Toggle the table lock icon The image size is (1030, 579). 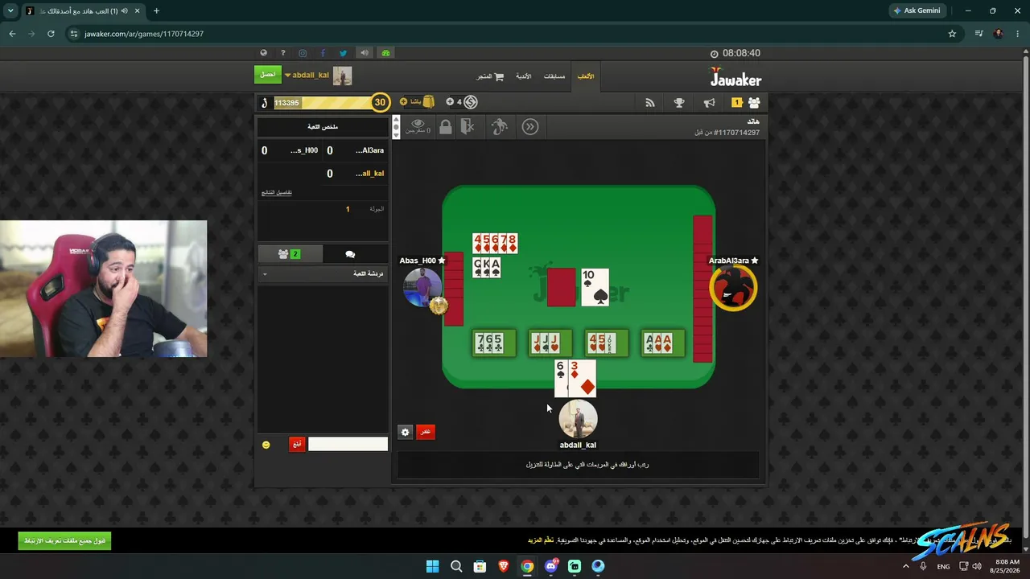click(445, 127)
